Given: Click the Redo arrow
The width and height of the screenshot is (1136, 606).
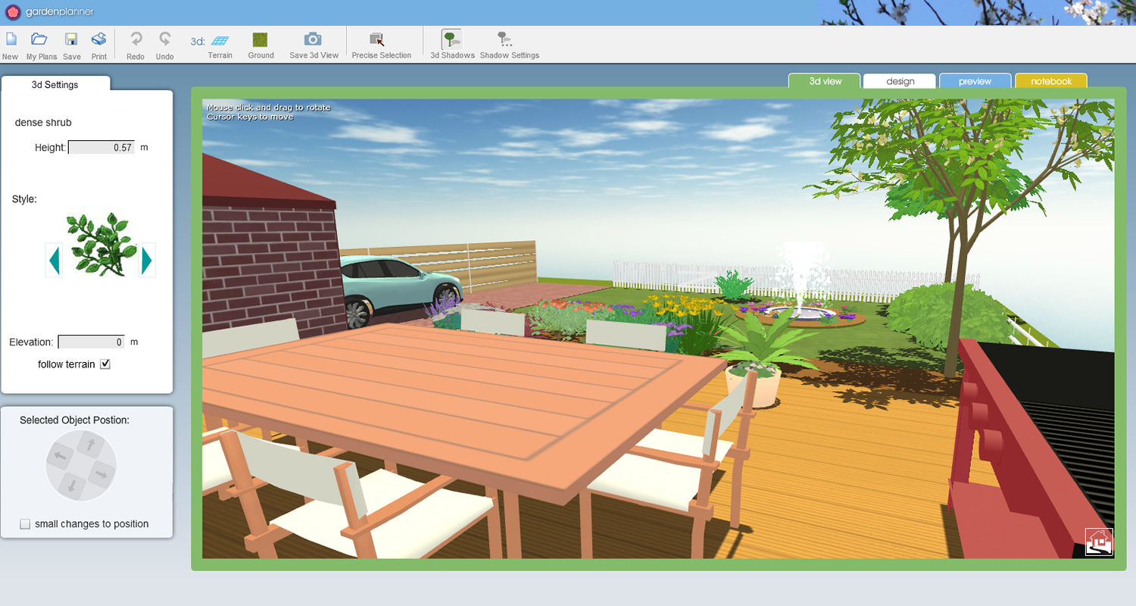Looking at the screenshot, I should pyautogui.click(x=136, y=39).
